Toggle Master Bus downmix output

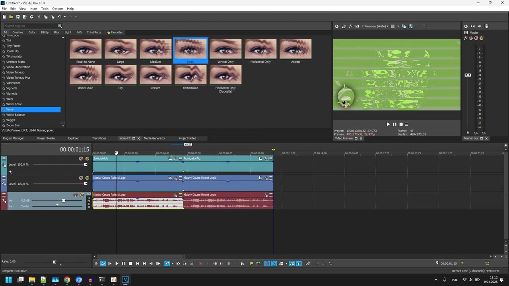473,26
